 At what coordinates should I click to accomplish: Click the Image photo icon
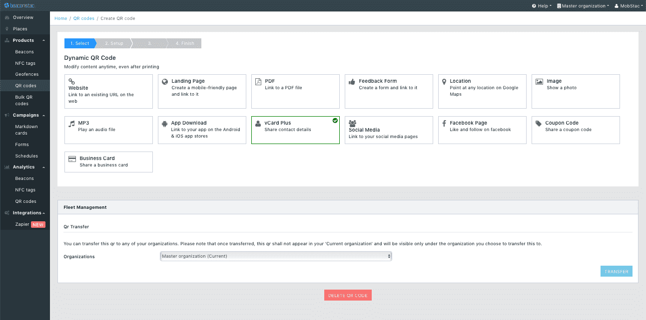tap(539, 82)
